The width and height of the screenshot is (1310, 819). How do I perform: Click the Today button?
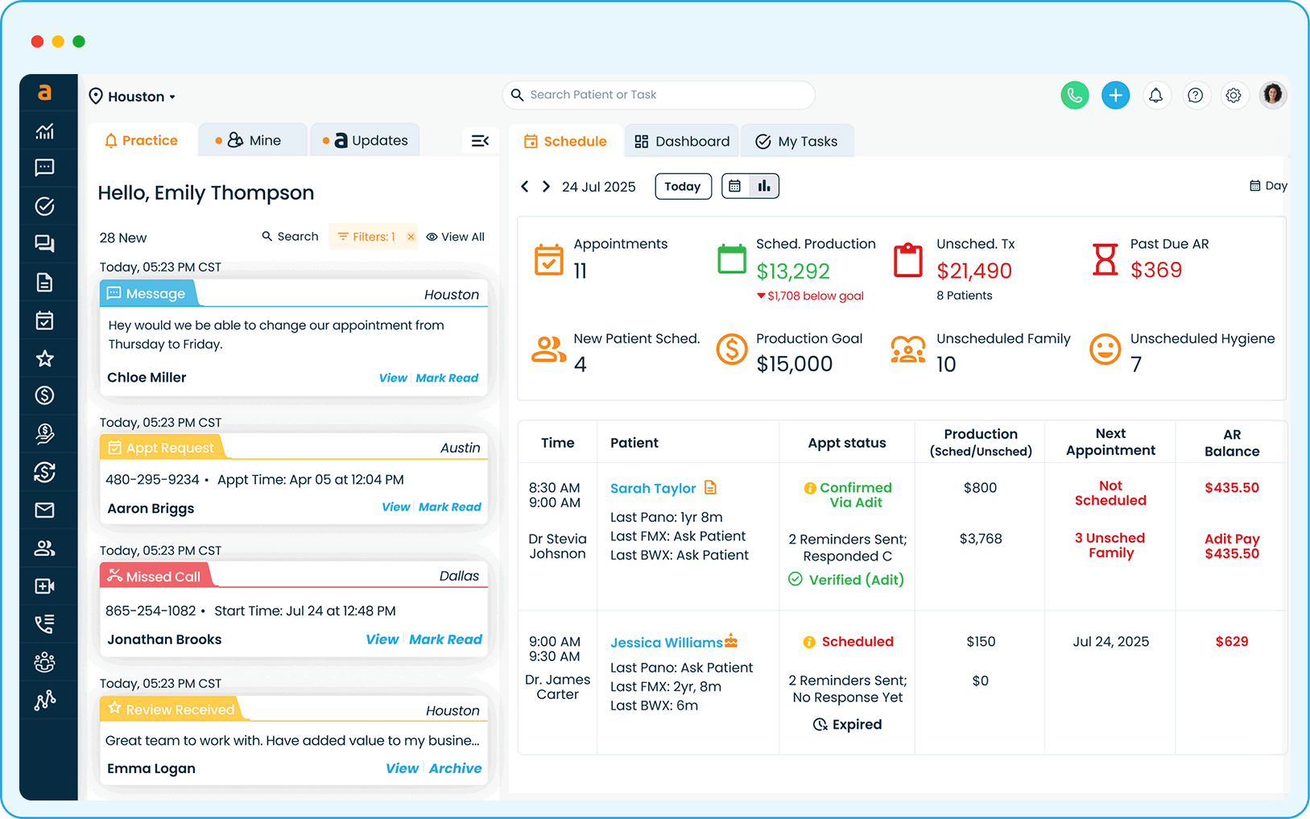click(x=683, y=187)
